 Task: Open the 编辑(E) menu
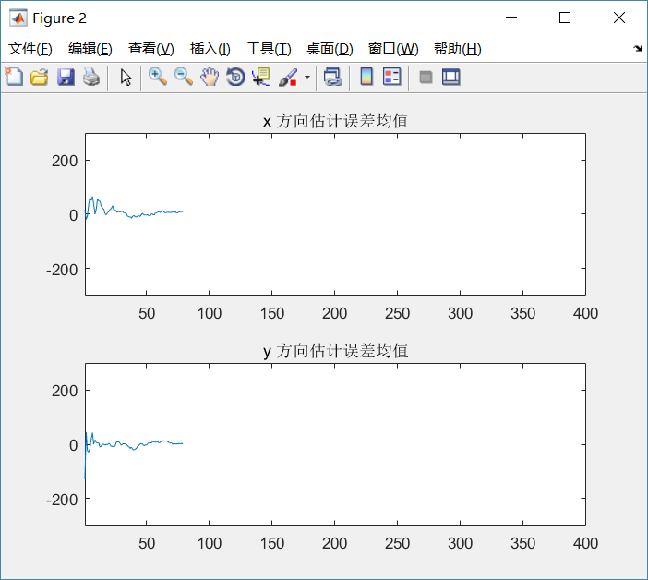(x=90, y=49)
